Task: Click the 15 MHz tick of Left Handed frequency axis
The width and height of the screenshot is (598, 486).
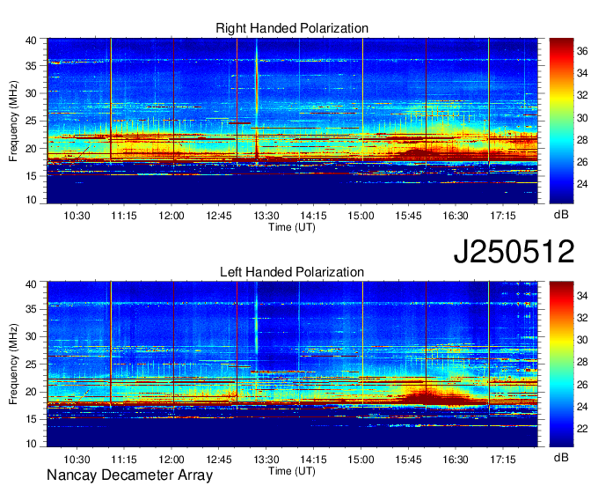Action: coord(31,419)
